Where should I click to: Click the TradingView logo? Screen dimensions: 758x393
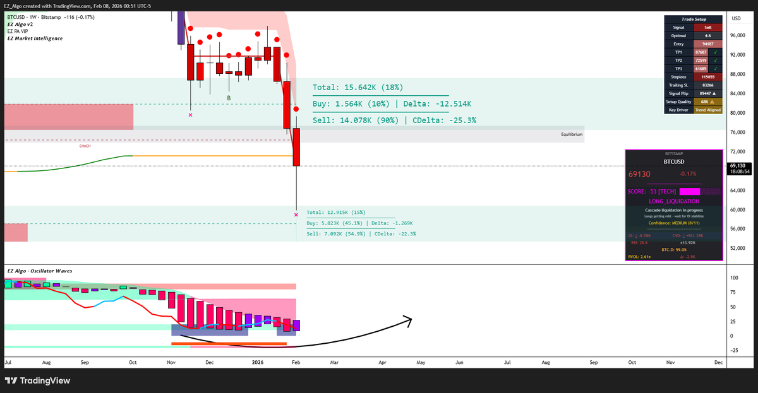(x=37, y=380)
